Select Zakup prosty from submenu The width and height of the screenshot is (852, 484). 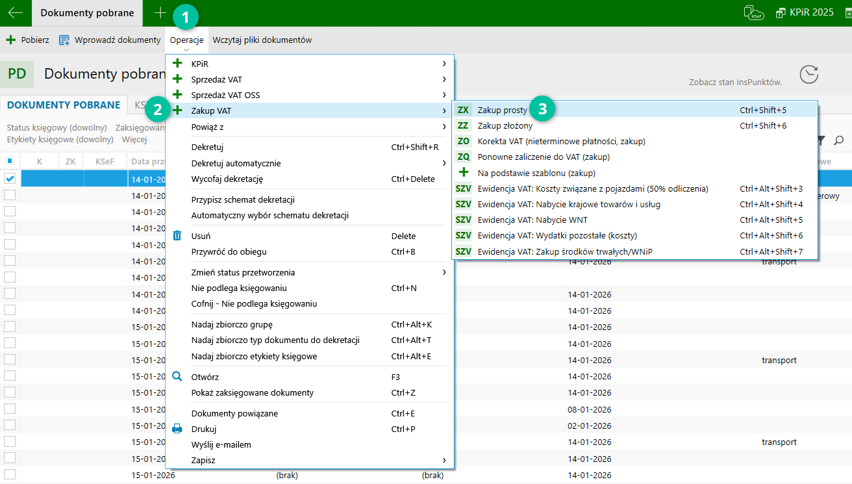502,110
